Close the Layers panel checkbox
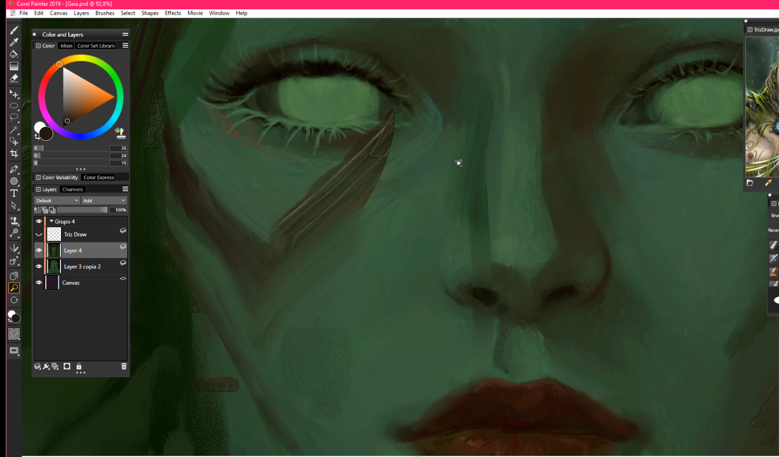 38,190
